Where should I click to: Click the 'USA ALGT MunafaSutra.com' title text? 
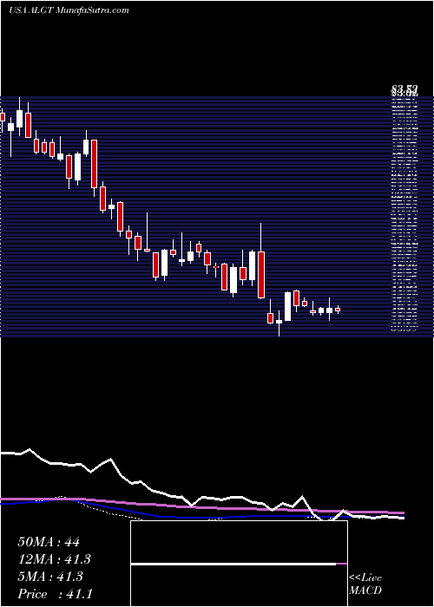[69, 10]
